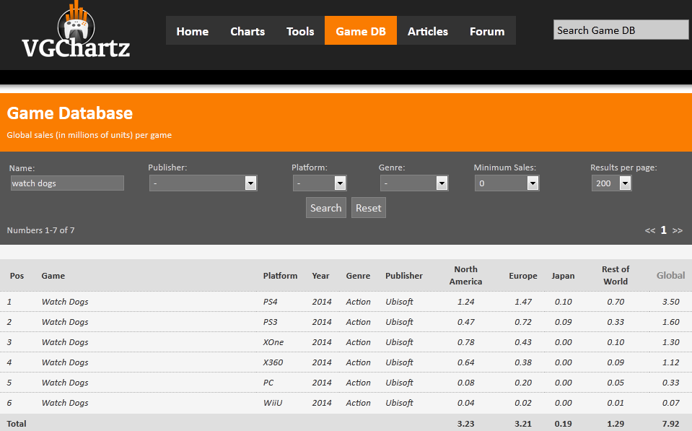Click the VGChartz logo
Viewport: 692px width, 431px height.
[76, 32]
